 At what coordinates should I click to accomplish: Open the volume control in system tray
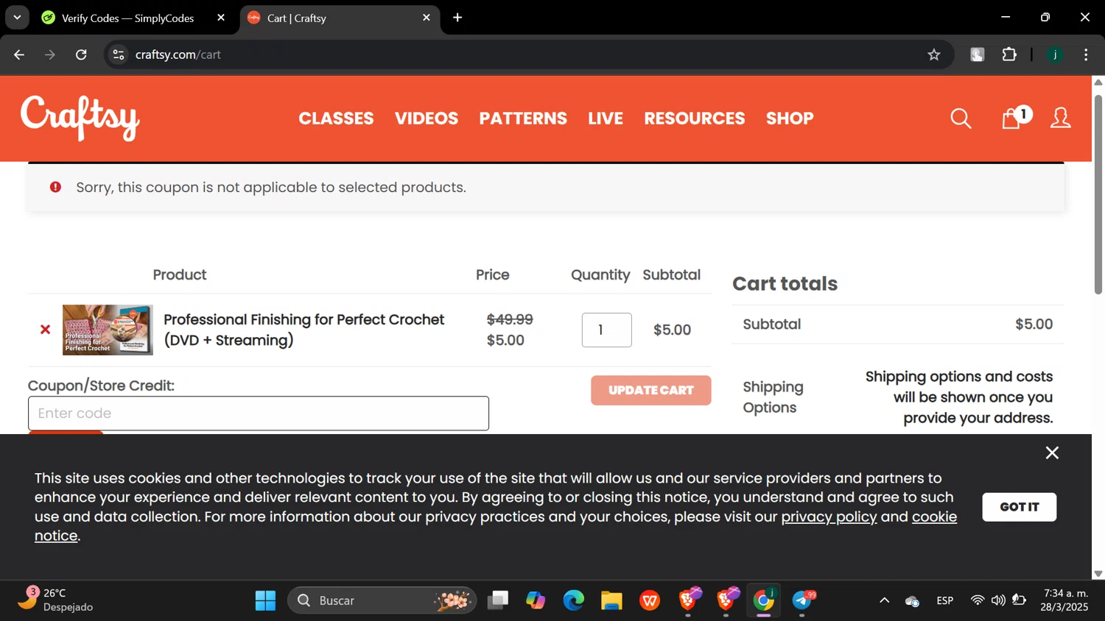click(x=998, y=600)
